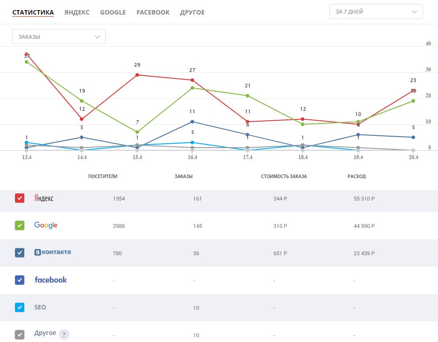438x342 pixels.
Task: Open the question mark help icon beside Другое
Action: click(x=64, y=335)
